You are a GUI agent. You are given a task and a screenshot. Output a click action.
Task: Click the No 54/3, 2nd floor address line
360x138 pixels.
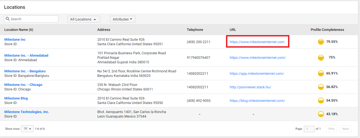137,71
